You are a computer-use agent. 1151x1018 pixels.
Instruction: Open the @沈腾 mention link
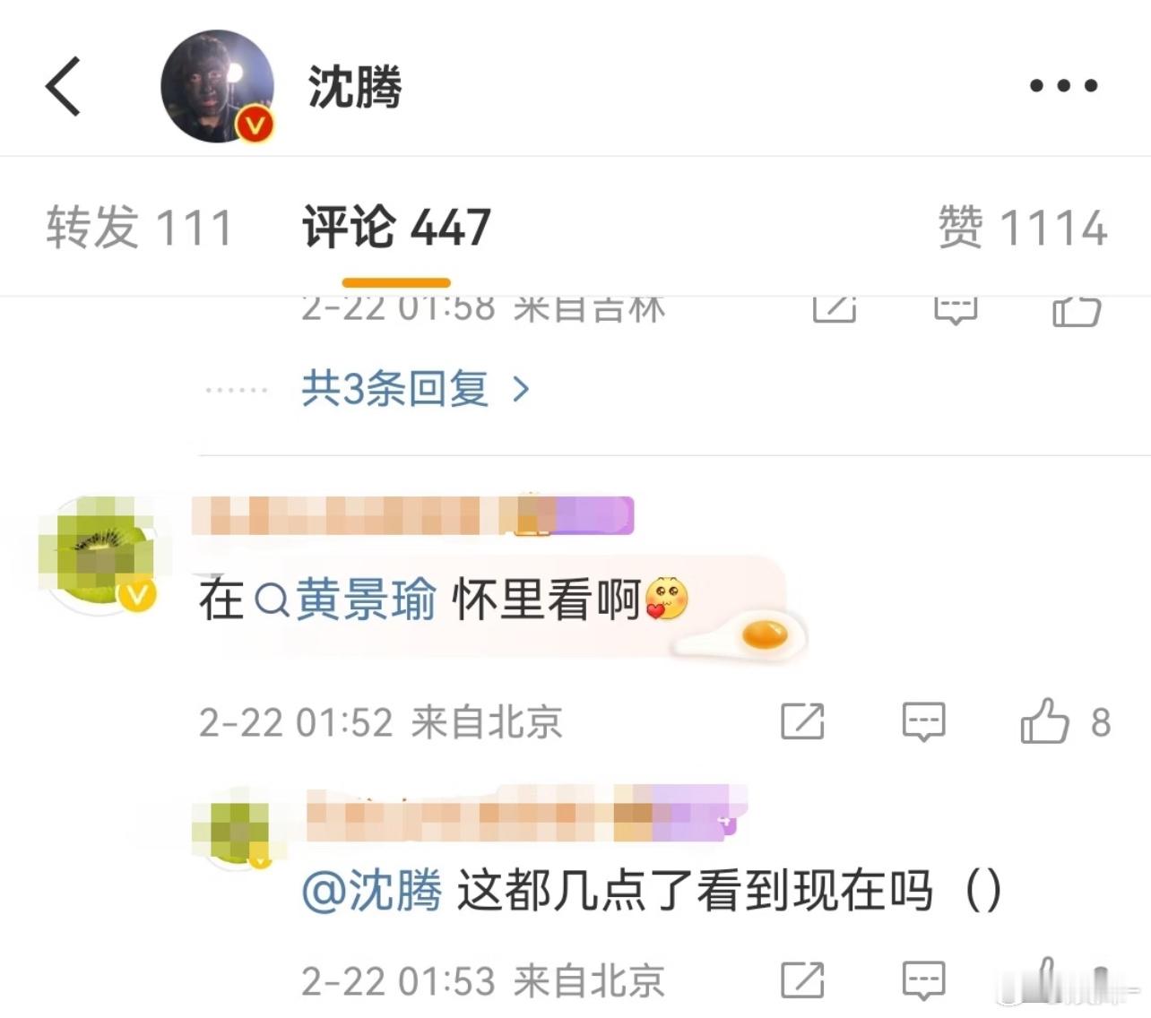(372, 892)
